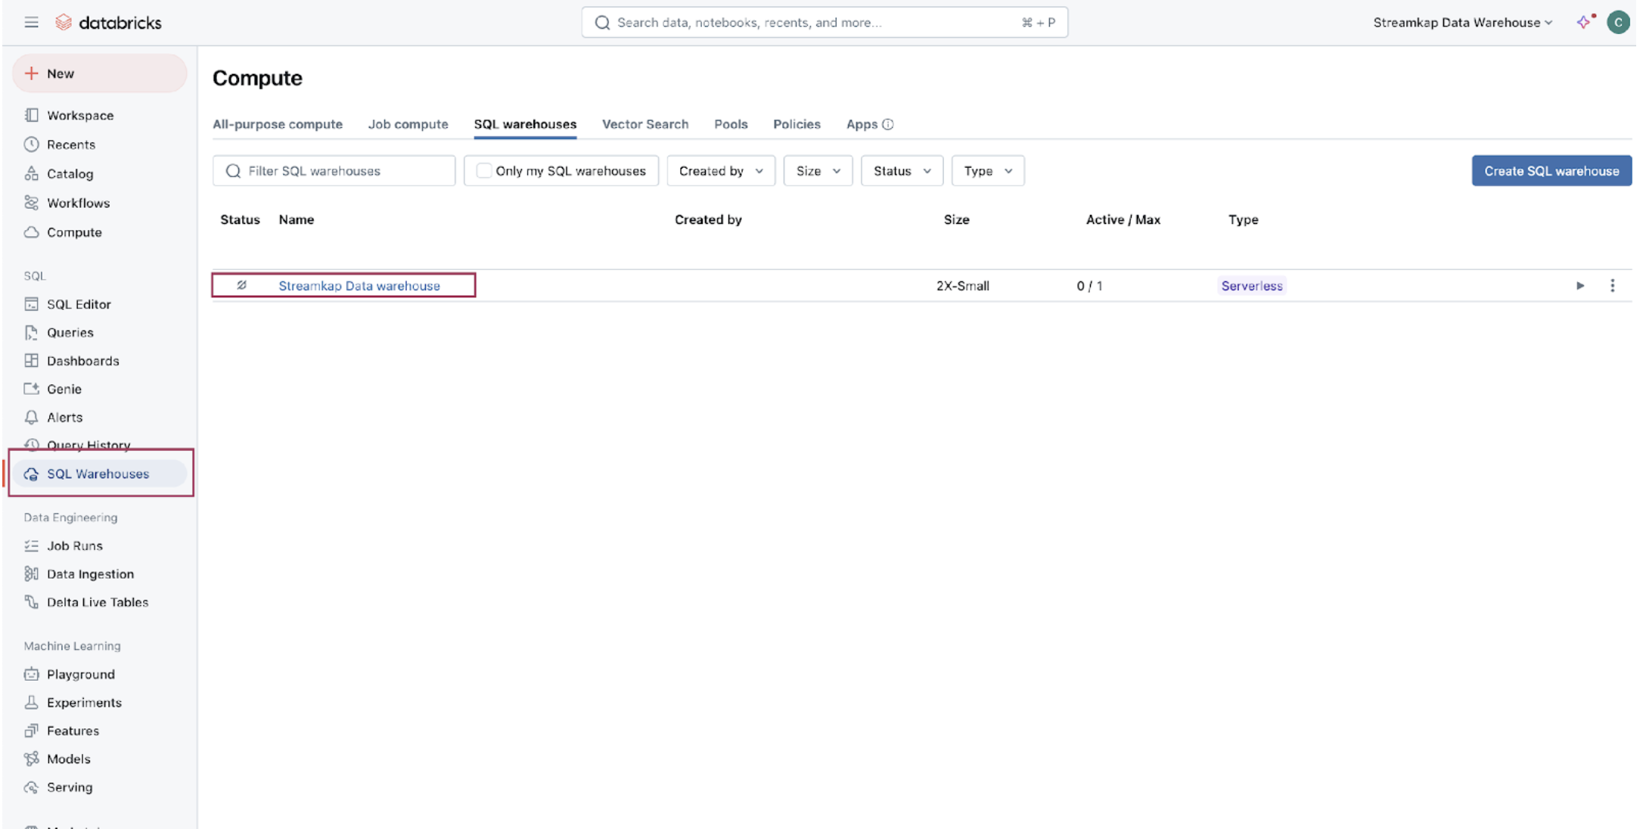Click the Delta Live Tables icon
This screenshot has width=1643, height=829.
coord(31,602)
